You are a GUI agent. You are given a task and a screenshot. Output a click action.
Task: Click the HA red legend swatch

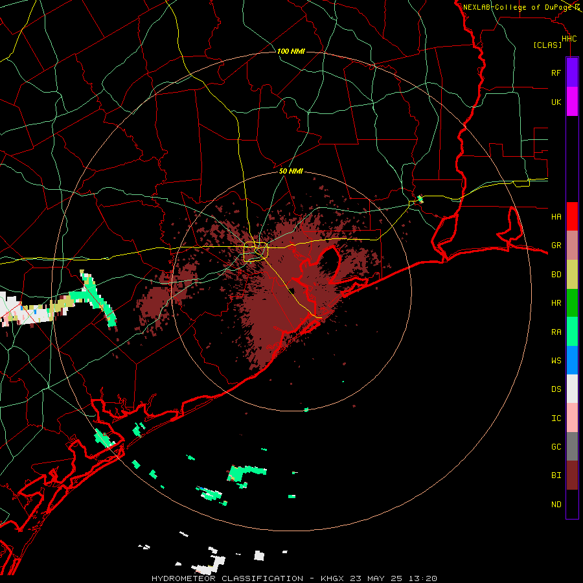tap(572, 216)
